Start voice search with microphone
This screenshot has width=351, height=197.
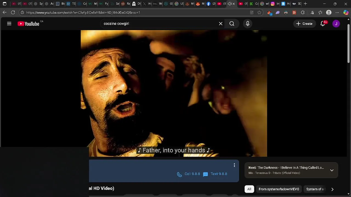[x=248, y=24]
